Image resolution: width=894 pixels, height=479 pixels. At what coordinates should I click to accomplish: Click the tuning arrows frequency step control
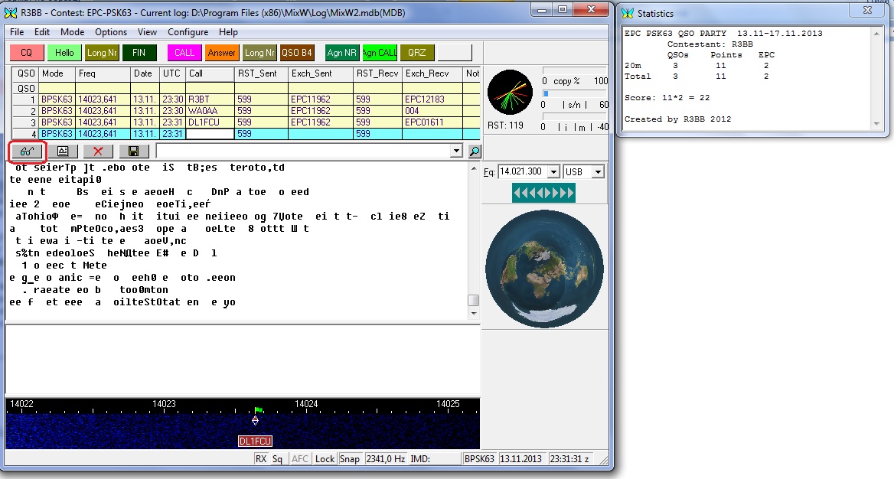[544, 194]
